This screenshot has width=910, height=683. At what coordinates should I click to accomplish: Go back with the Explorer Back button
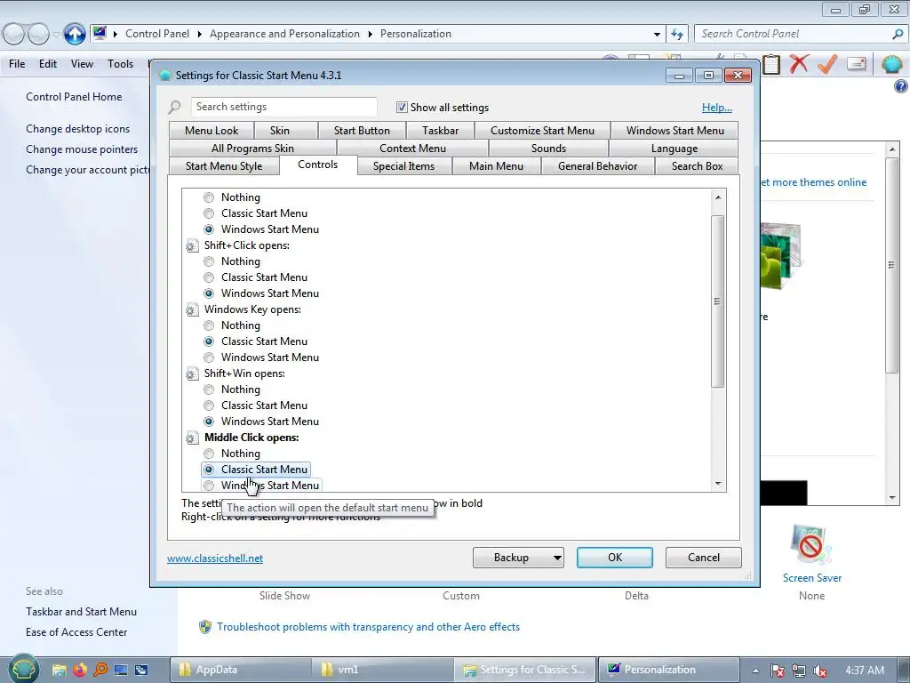(14, 35)
